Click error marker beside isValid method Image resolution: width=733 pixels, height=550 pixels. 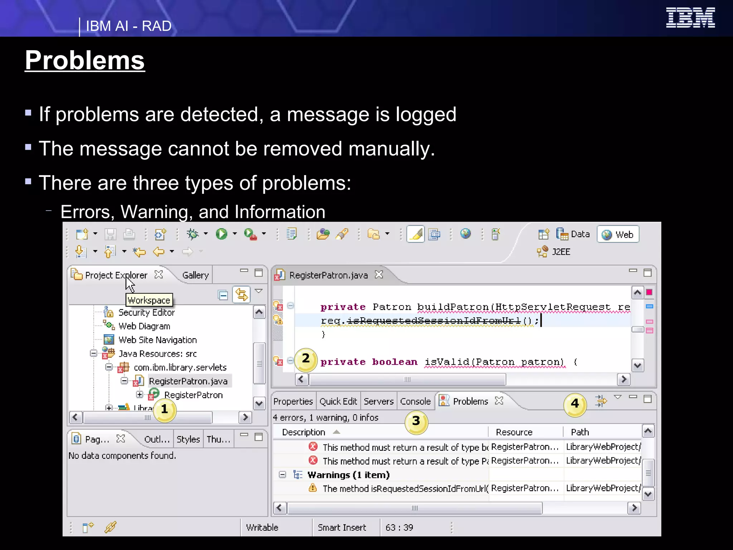point(278,361)
